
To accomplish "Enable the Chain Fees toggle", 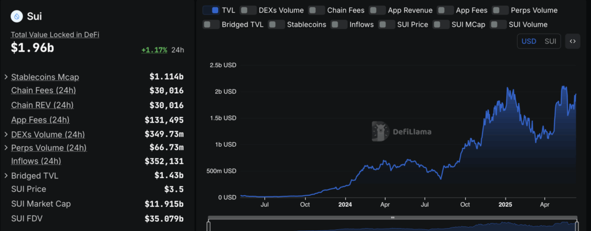I will tap(317, 10).
